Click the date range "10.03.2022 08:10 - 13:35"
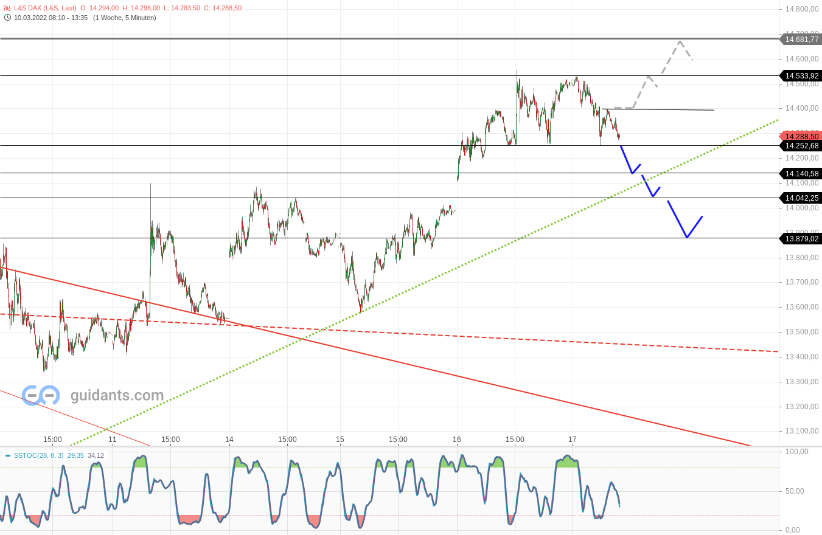The width and height of the screenshot is (822, 535). (51, 18)
